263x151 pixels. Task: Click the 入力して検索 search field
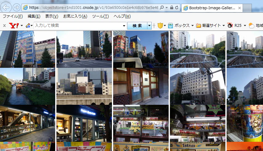78,26
